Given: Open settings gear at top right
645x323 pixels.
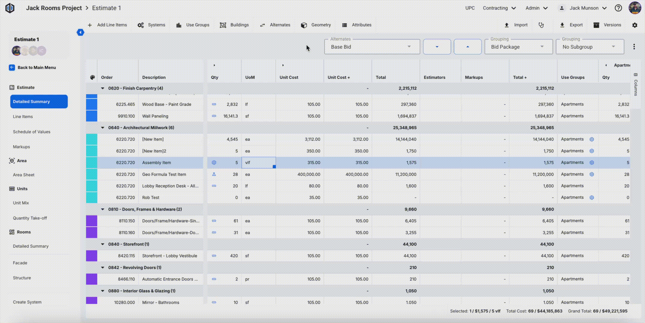Looking at the screenshot, I should 635,25.
